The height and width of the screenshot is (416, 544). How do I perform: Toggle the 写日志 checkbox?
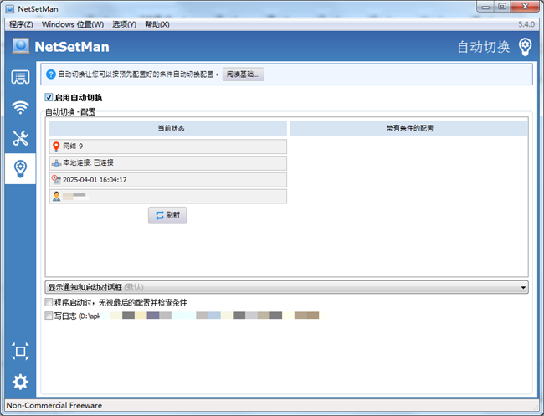point(49,316)
